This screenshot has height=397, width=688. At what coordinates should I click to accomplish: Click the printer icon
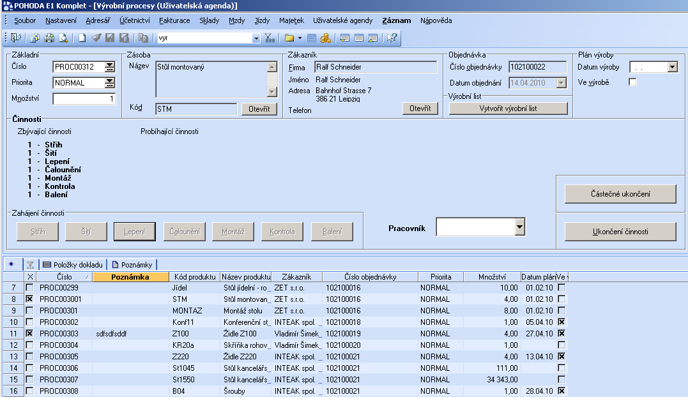coord(49,38)
